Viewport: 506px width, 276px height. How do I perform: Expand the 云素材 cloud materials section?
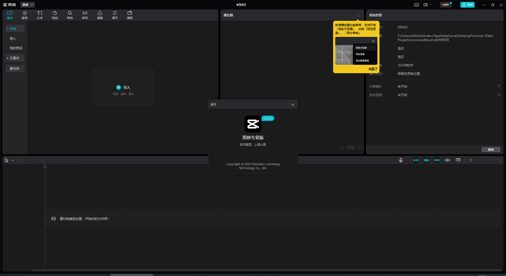(x=15, y=58)
